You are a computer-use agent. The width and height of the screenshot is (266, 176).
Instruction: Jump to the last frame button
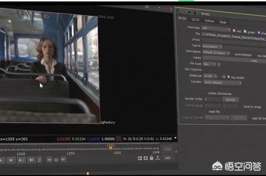32,160
